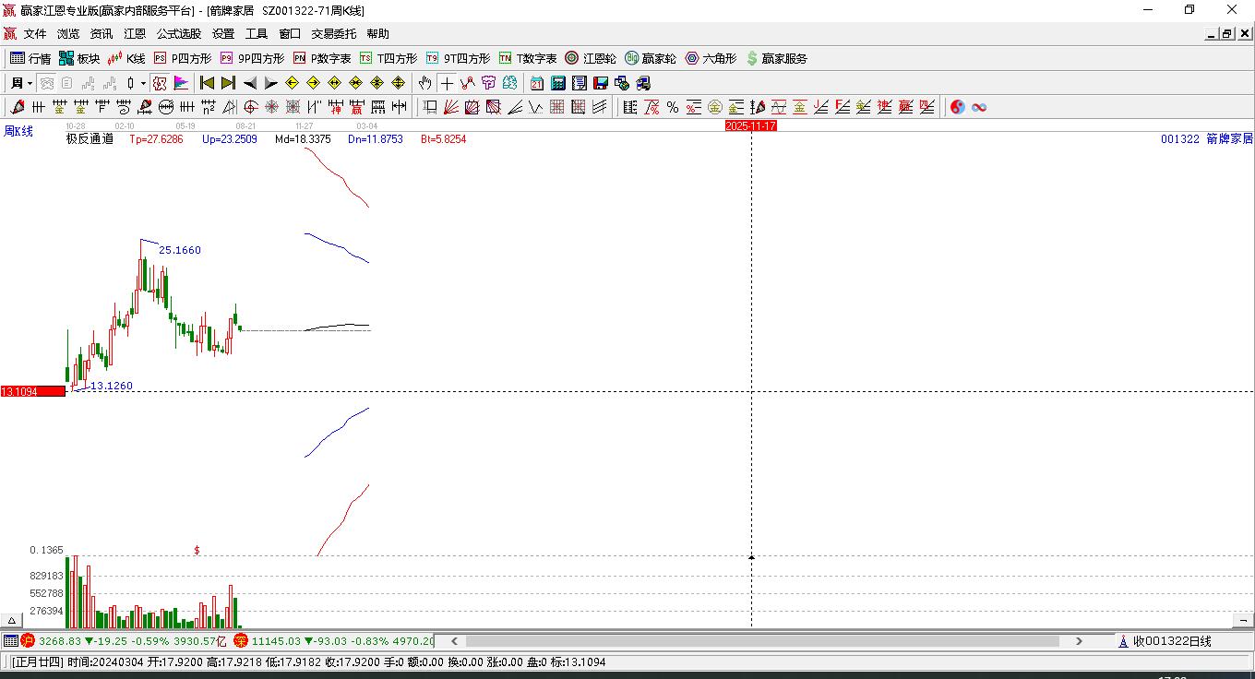This screenshot has height=679, width=1255.
Task: Toggle the crosshair cursor button
Action: (x=447, y=83)
